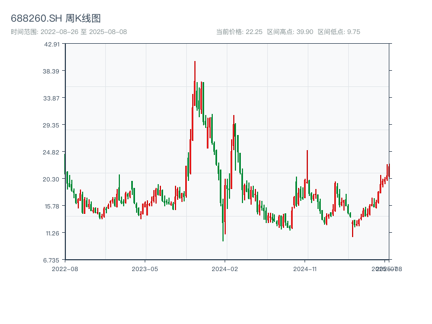The height and width of the screenshot is (324, 432).
Task: Click the 当前价格: 22.25 label
Action: point(239,32)
